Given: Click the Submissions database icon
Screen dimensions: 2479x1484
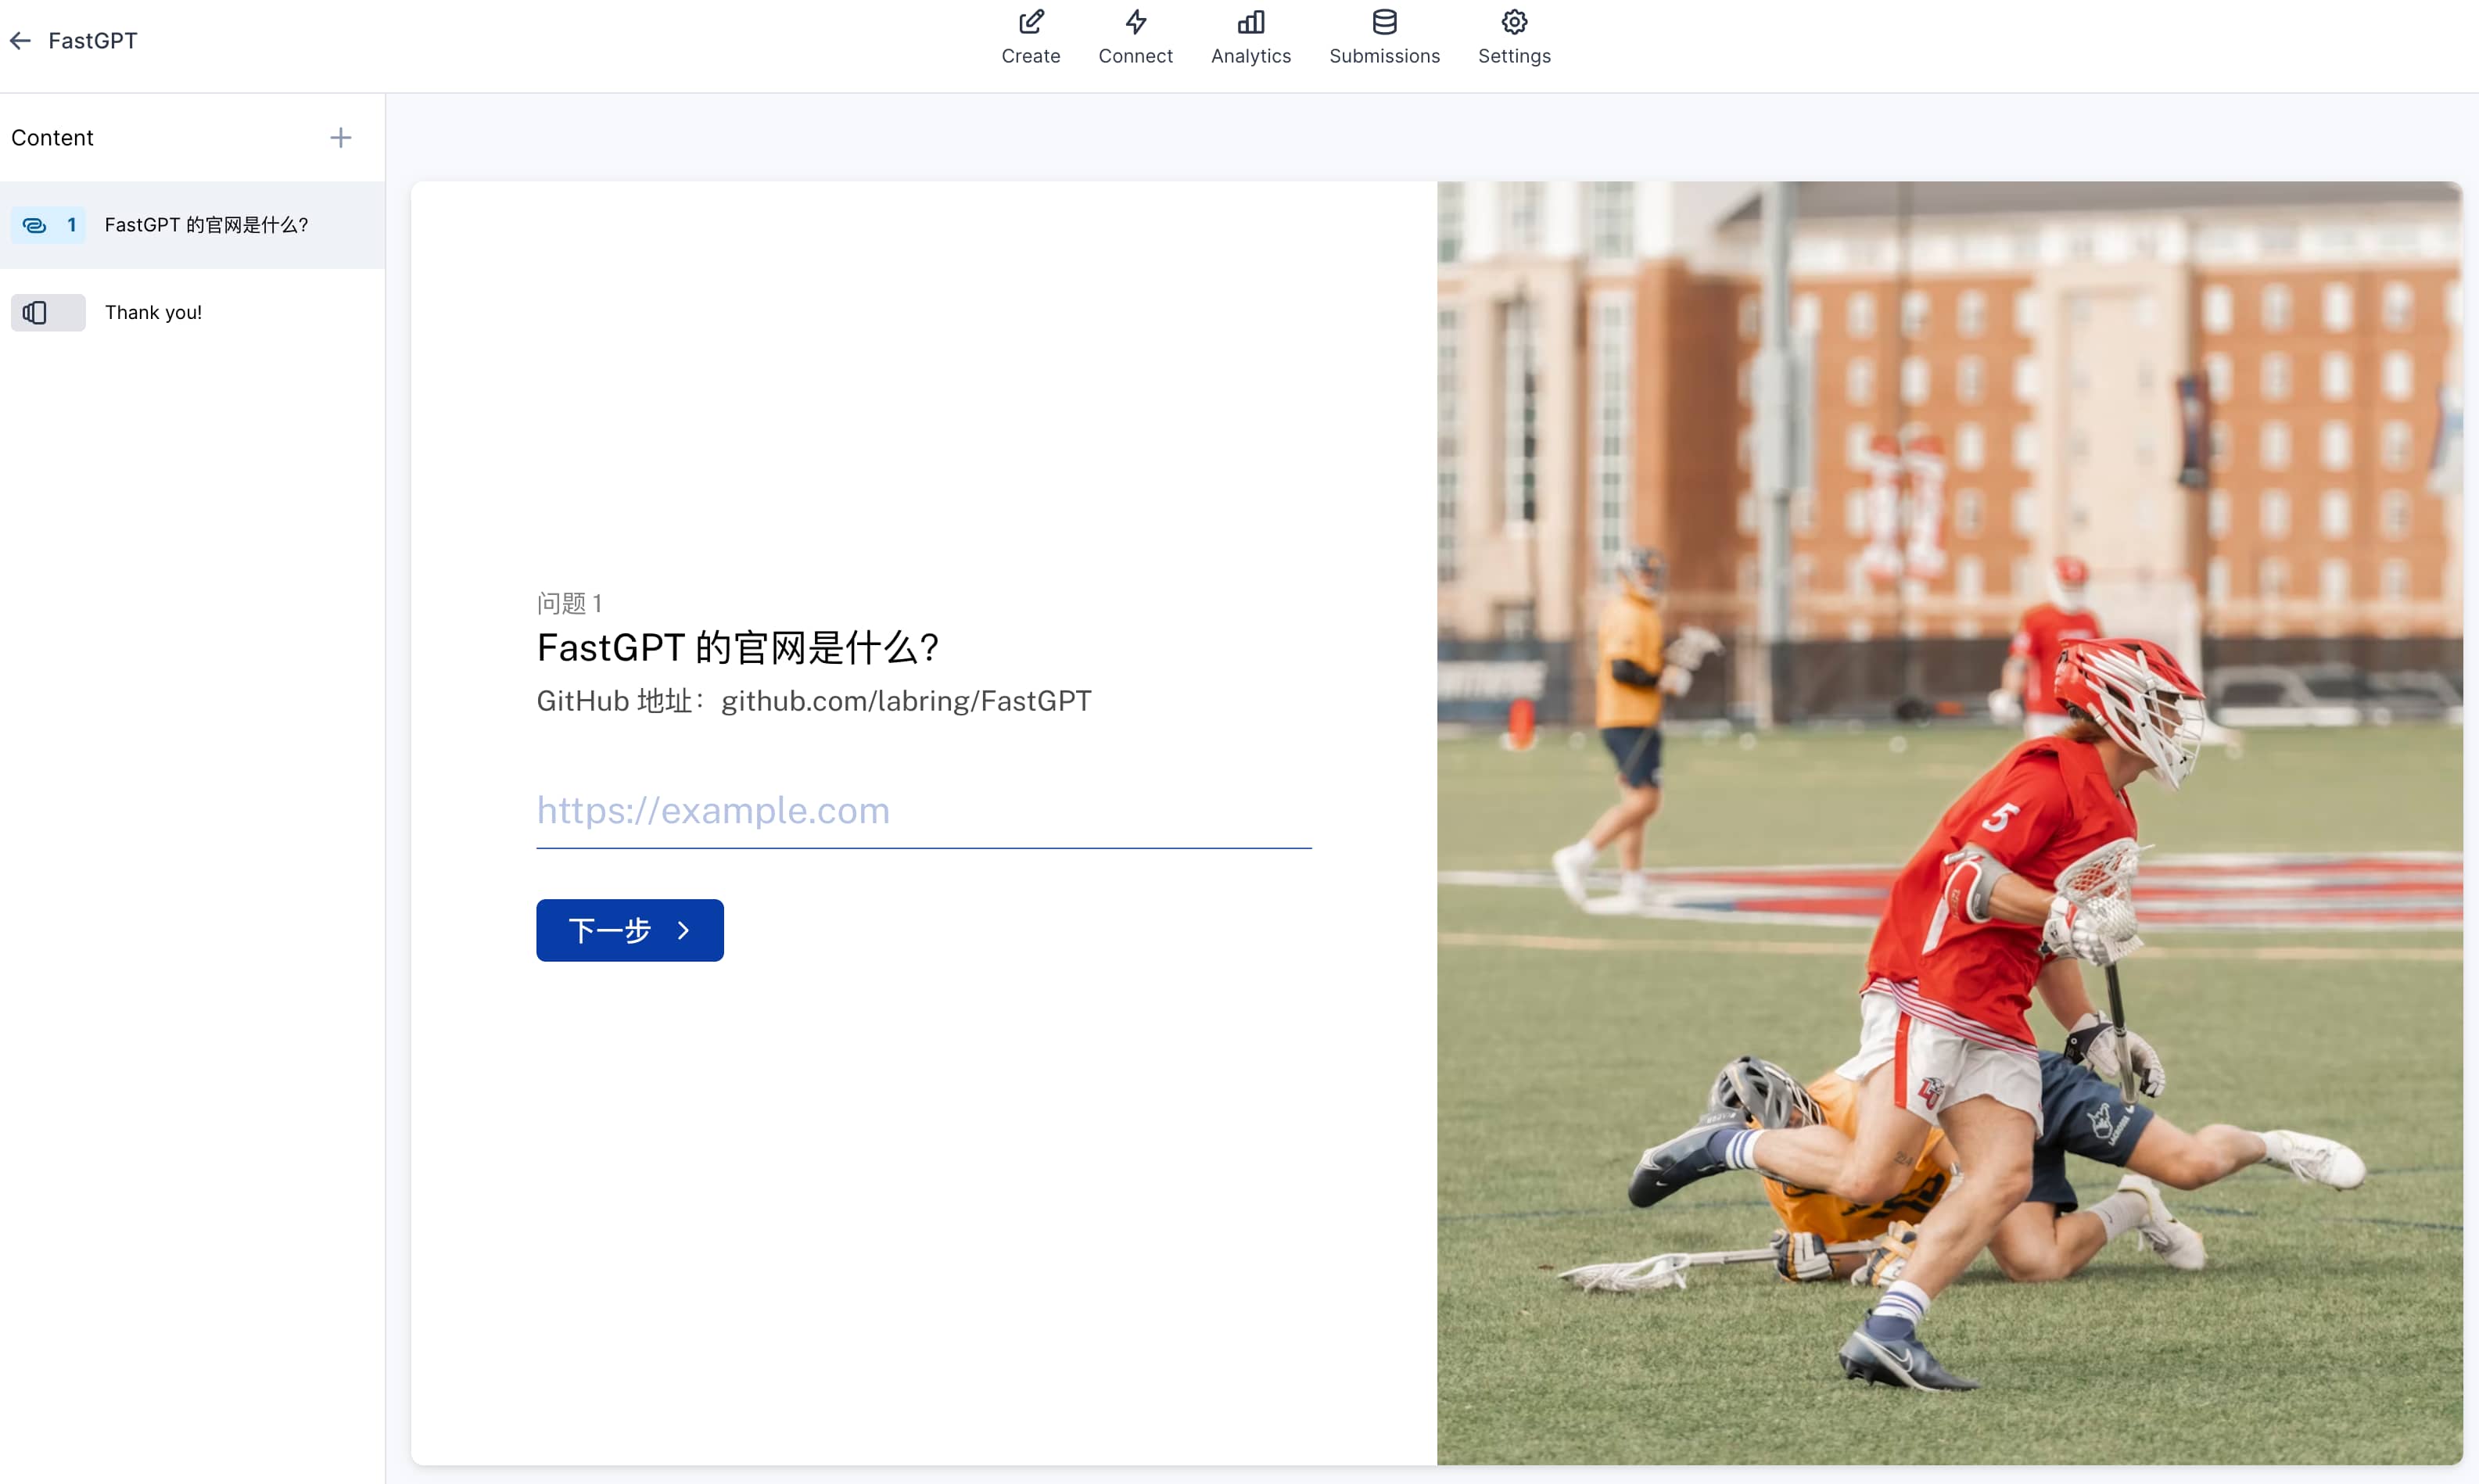Looking at the screenshot, I should [x=1384, y=22].
